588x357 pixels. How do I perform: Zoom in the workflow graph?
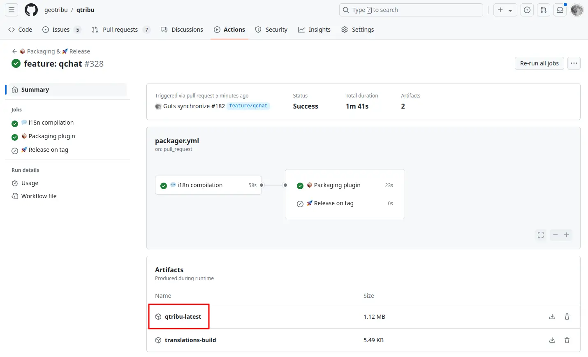(x=567, y=235)
